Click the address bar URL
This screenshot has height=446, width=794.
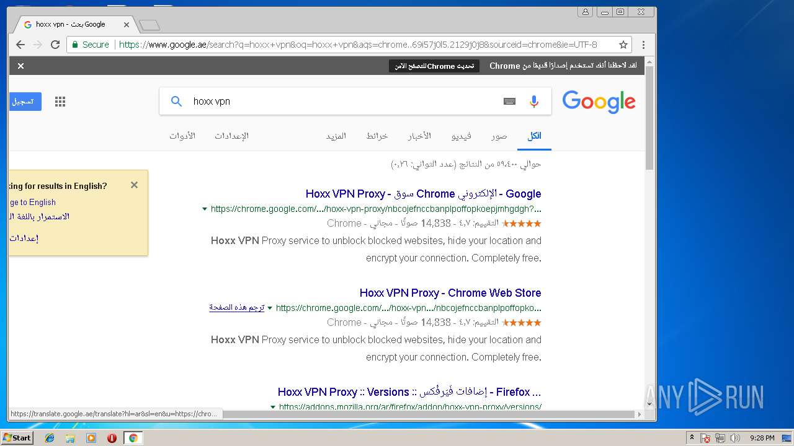(x=358, y=45)
